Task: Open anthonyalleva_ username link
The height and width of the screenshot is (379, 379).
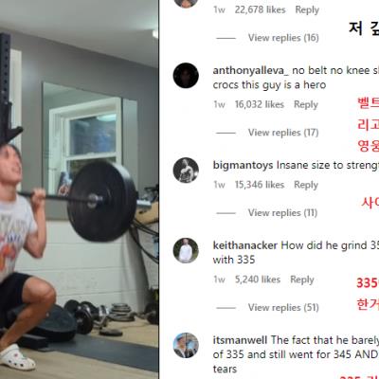Action: (x=251, y=70)
